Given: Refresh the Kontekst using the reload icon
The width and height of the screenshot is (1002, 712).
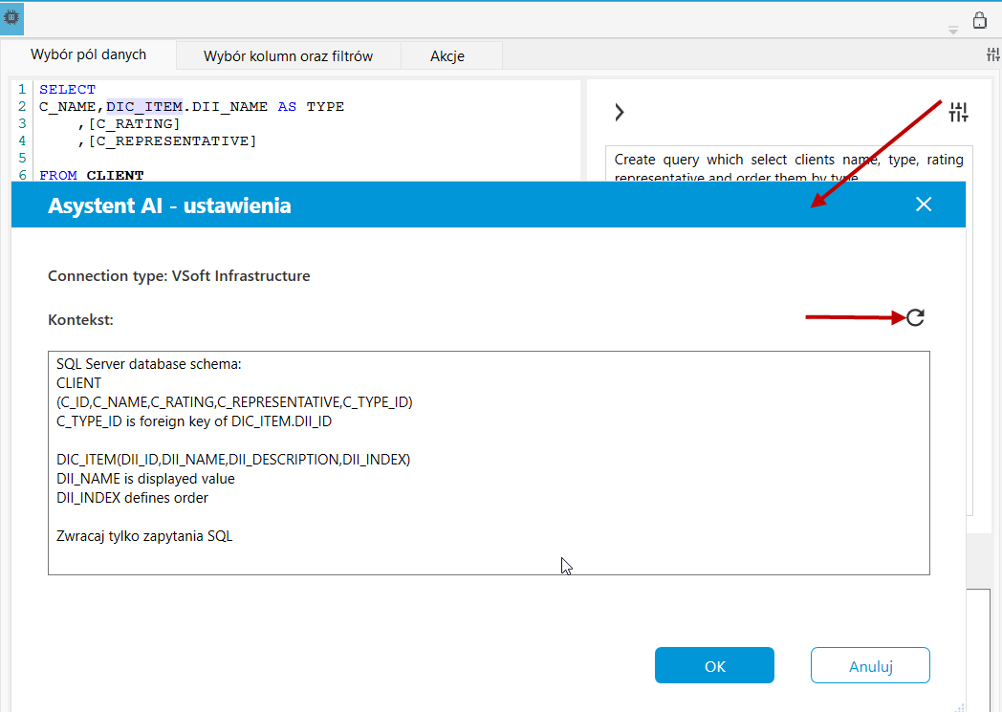Looking at the screenshot, I should [915, 317].
